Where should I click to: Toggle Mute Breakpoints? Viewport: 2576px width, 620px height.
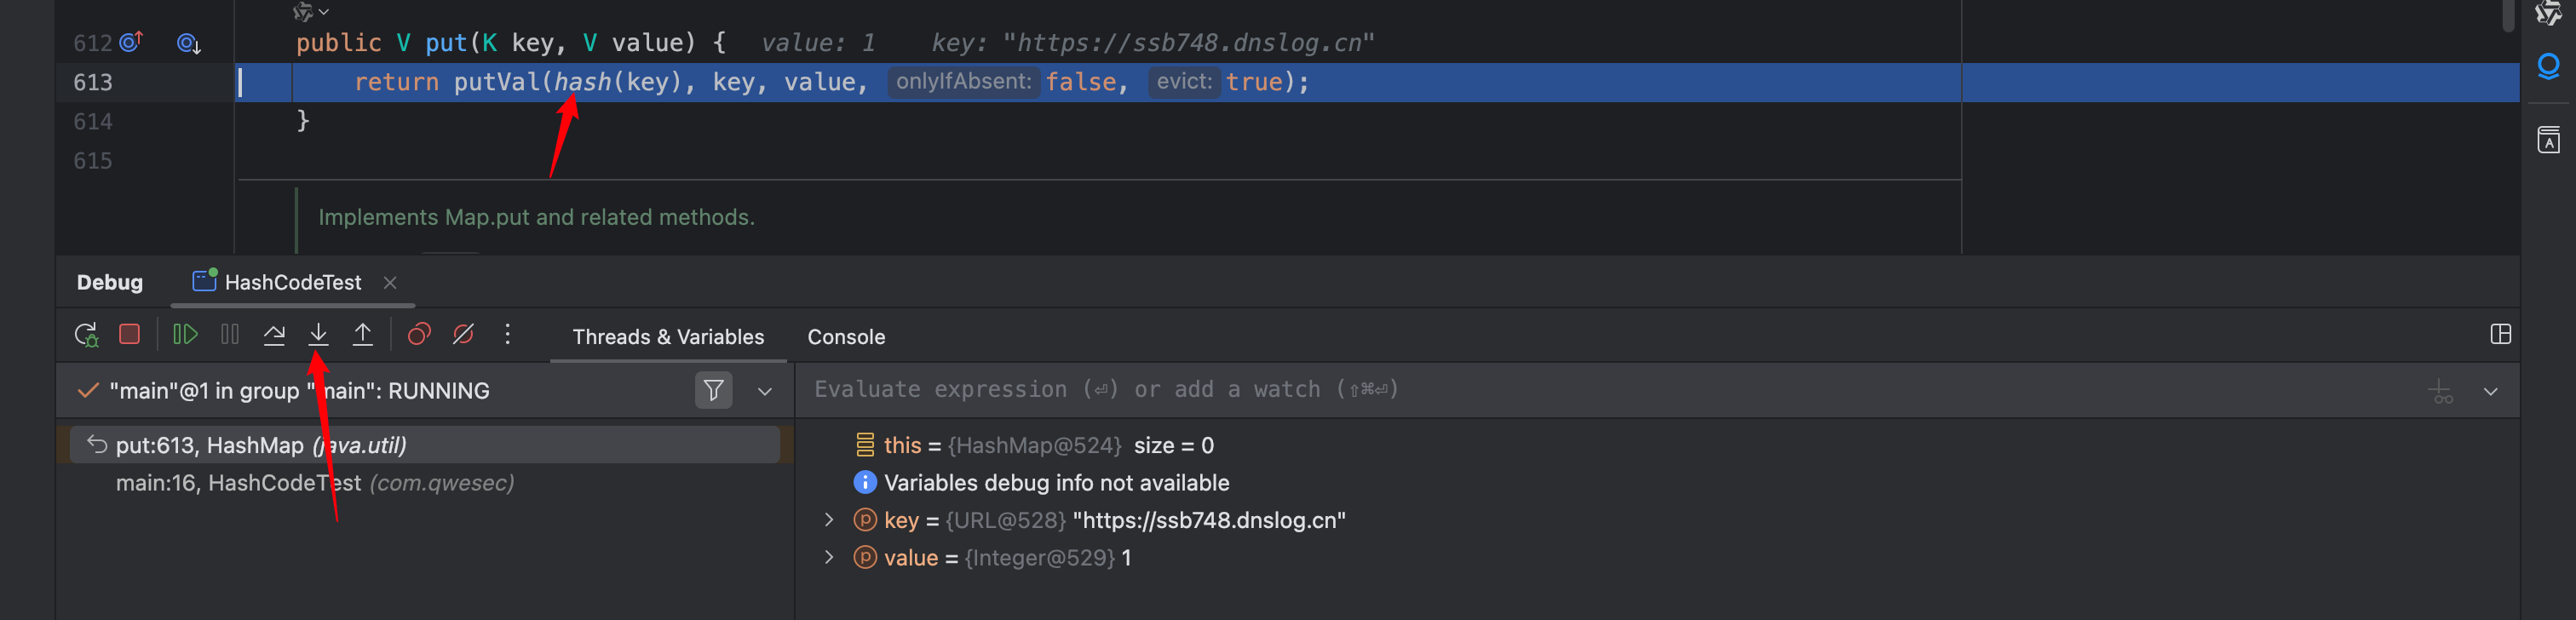pos(463,335)
